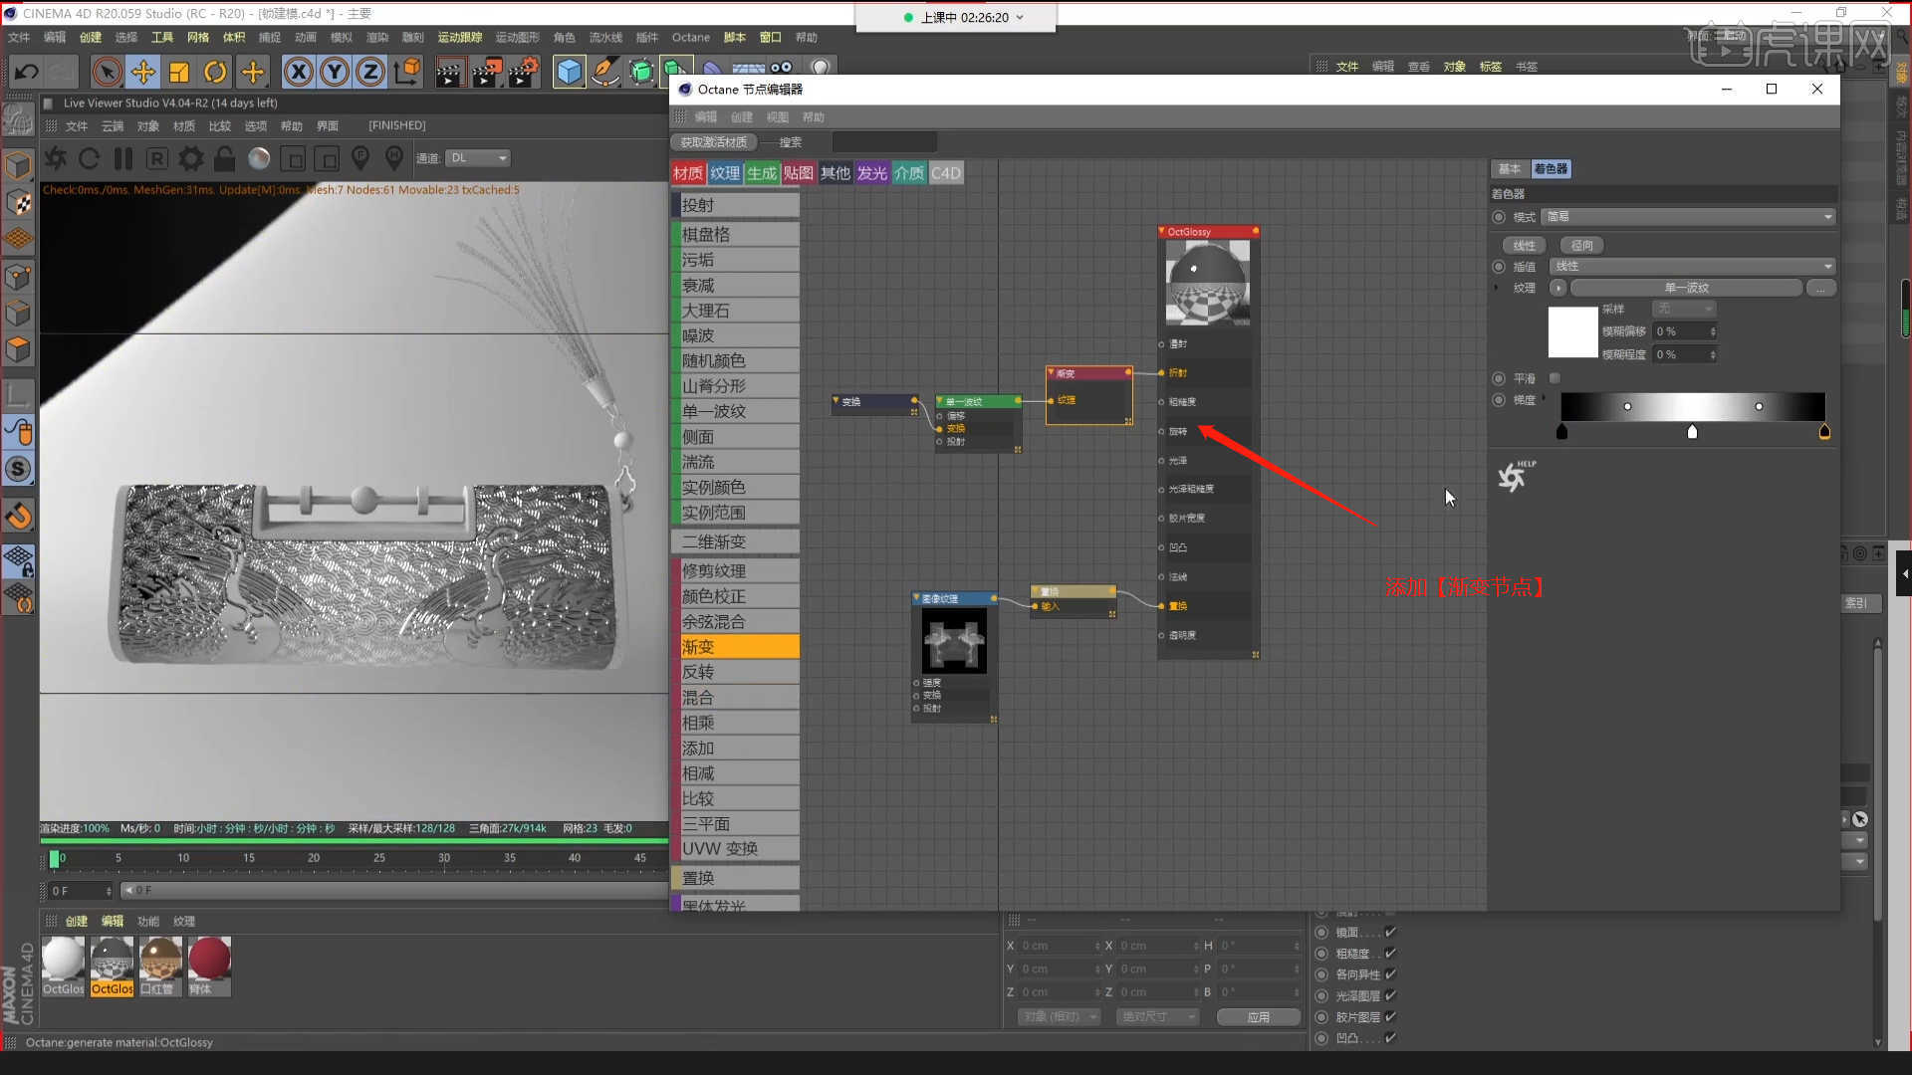
Task: Open Live Viewer 选项 menu
Action: click(256, 125)
